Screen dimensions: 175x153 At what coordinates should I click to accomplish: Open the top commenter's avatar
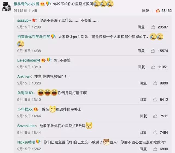(6, 7)
